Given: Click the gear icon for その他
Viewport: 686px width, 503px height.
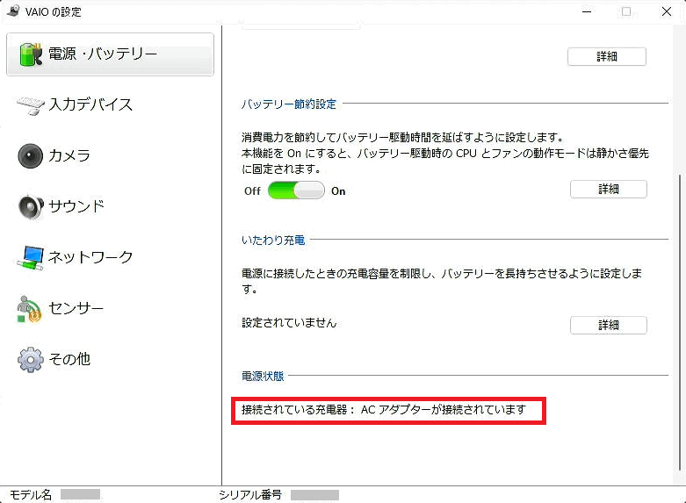Looking at the screenshot, I should (30, 360).
